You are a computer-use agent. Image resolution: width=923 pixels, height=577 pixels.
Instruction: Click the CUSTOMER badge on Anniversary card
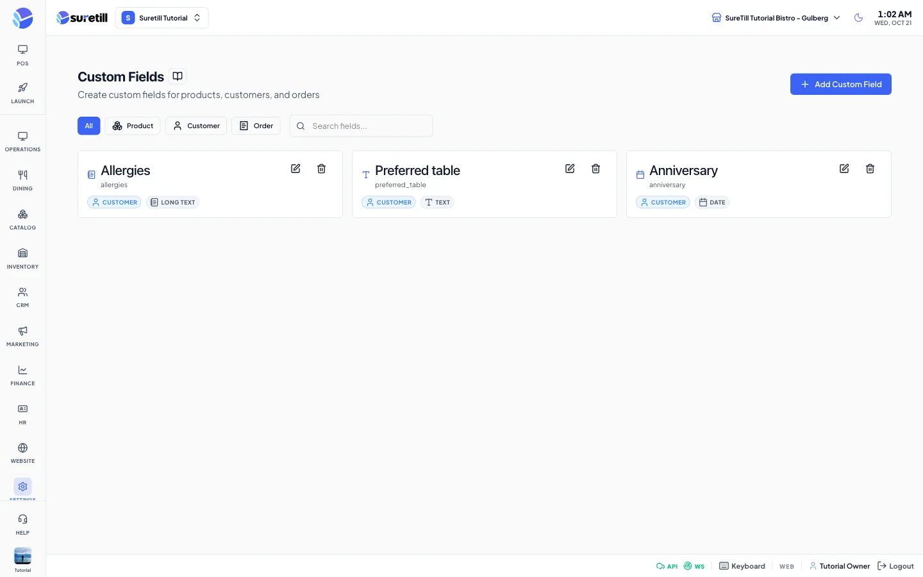(x=663, y=202)
